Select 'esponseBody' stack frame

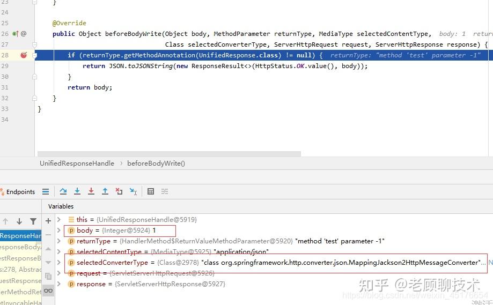[20, 247]
